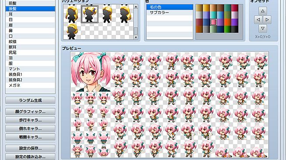Pick the crimson red color swatch
Viewport: 286px width, 160px height.
coord(235,8)
